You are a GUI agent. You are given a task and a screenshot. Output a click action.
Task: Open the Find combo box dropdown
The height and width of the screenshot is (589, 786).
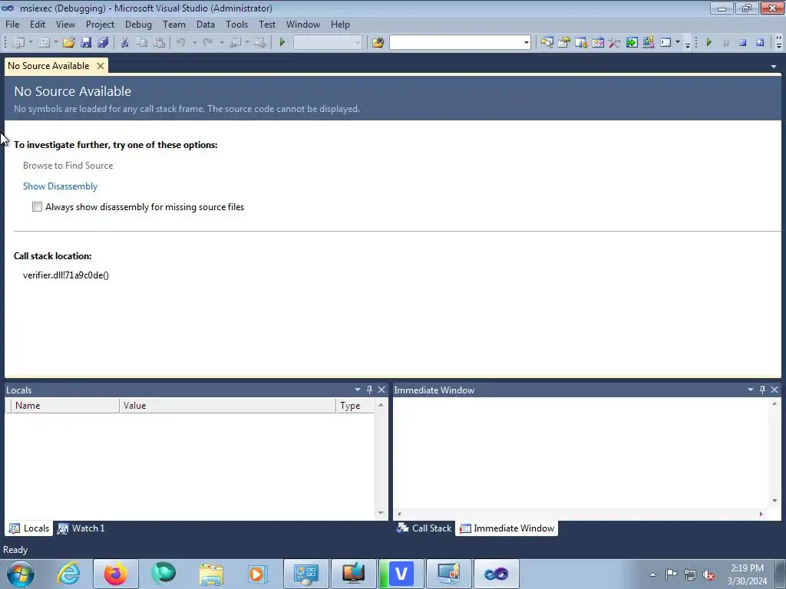tap(526, 43)
